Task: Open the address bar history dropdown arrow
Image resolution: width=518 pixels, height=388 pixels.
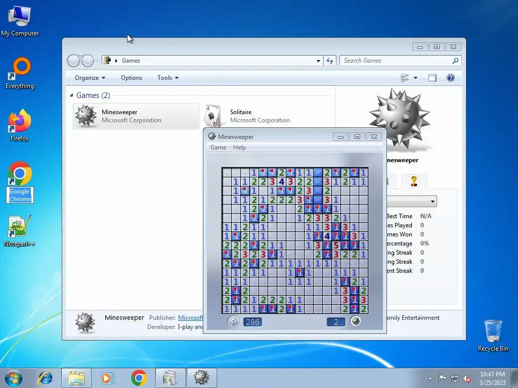Action: pos(318,61)
